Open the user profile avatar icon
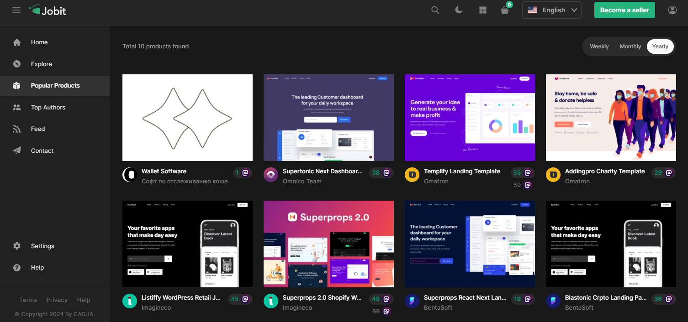The width and height of the screenshot is (688, 322). 672,10
